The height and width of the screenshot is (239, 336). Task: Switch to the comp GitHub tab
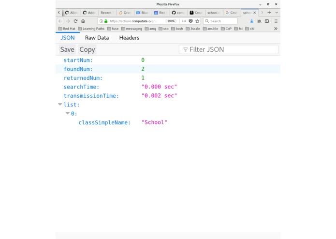pos(178,13)
